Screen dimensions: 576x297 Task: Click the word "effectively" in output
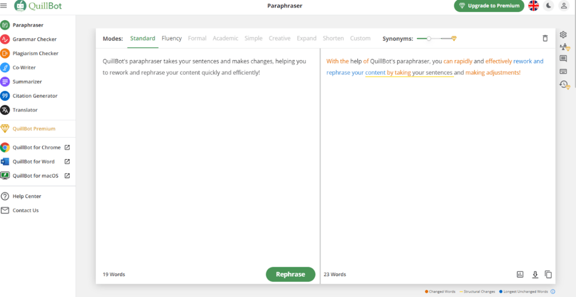tap(498, 61)
